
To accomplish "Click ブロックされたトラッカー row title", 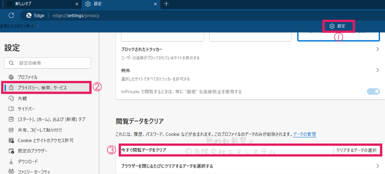I will pos(142,49).
